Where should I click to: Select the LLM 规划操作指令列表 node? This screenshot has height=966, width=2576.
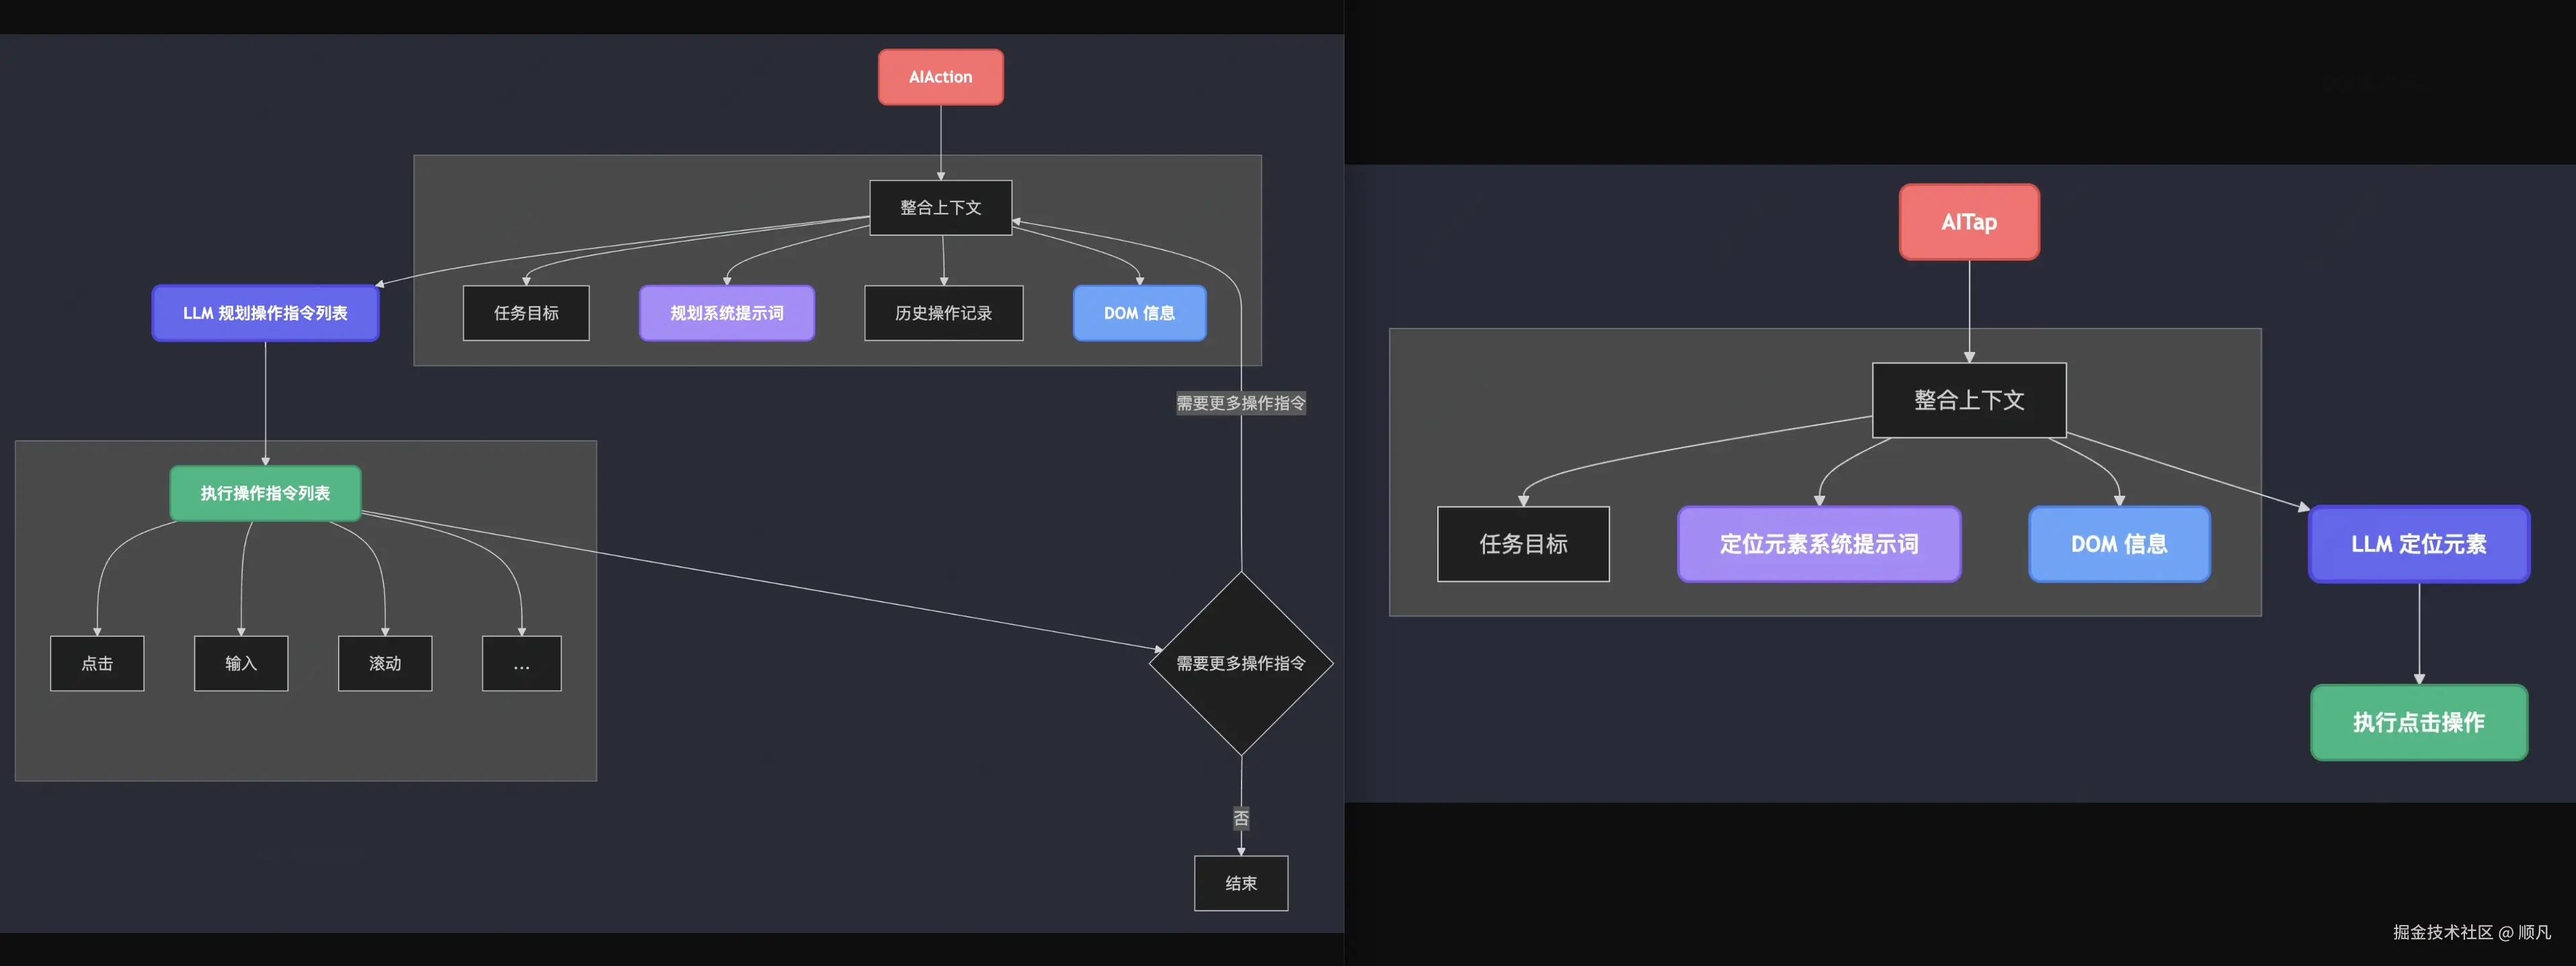[x=265, y=312]
